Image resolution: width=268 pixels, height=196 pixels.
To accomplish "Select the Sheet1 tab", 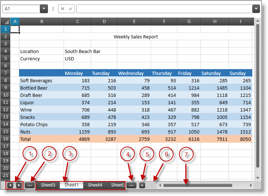I will click(x=71, y=185).
